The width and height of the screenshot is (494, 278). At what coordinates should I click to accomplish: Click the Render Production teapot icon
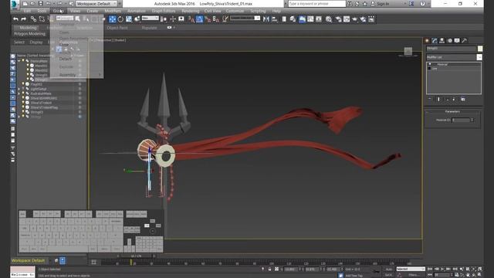tap(355, 19)
